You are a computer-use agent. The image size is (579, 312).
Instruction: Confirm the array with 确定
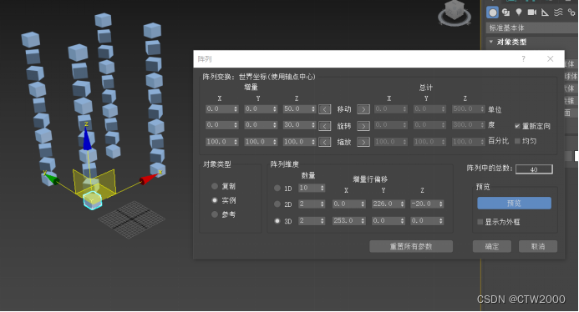tap(492, 246)
